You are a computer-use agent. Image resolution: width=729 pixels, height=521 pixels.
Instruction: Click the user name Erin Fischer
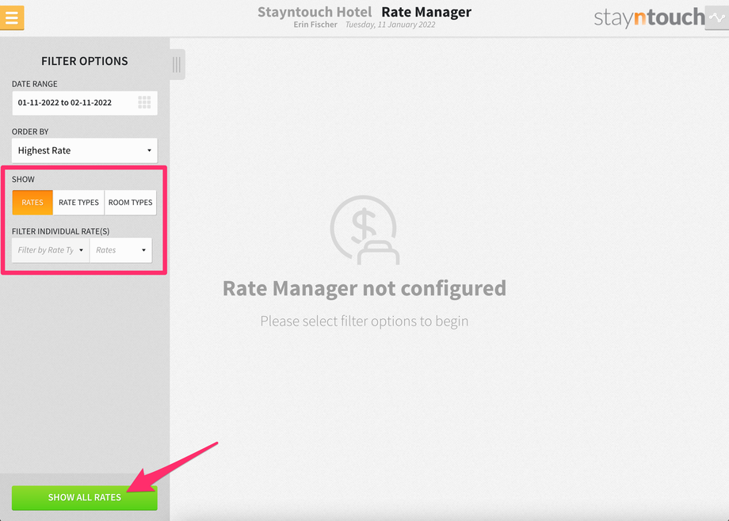(x=315, y=25)
